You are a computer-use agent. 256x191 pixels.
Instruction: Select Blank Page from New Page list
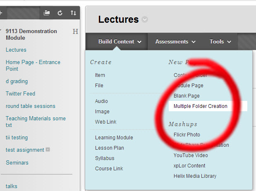pos(187,96)
